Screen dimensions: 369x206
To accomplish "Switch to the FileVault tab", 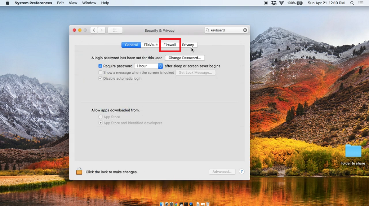I will click(151, 45).
